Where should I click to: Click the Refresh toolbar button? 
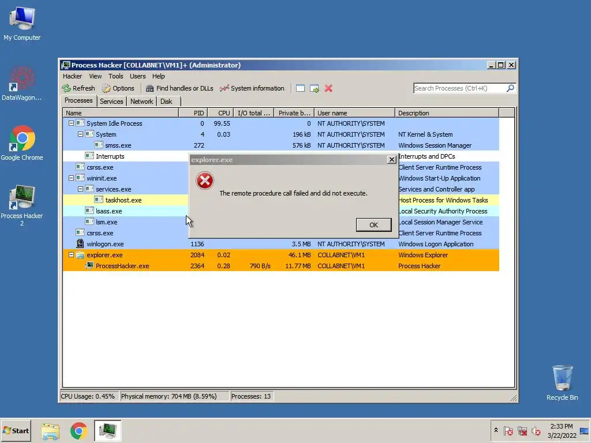[78, 88]
